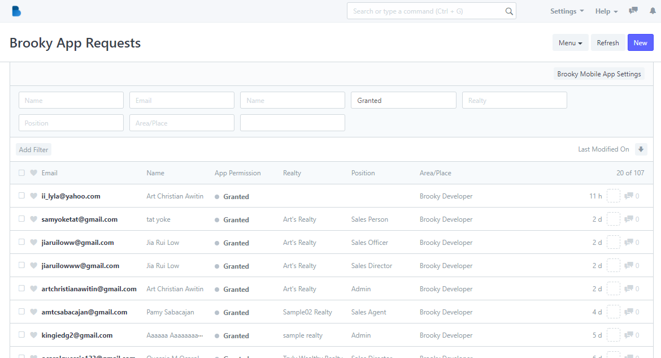This screenshot has width=661, height=358.
Task: Click Sample02 Realty cell
Action: pos(307,312)
